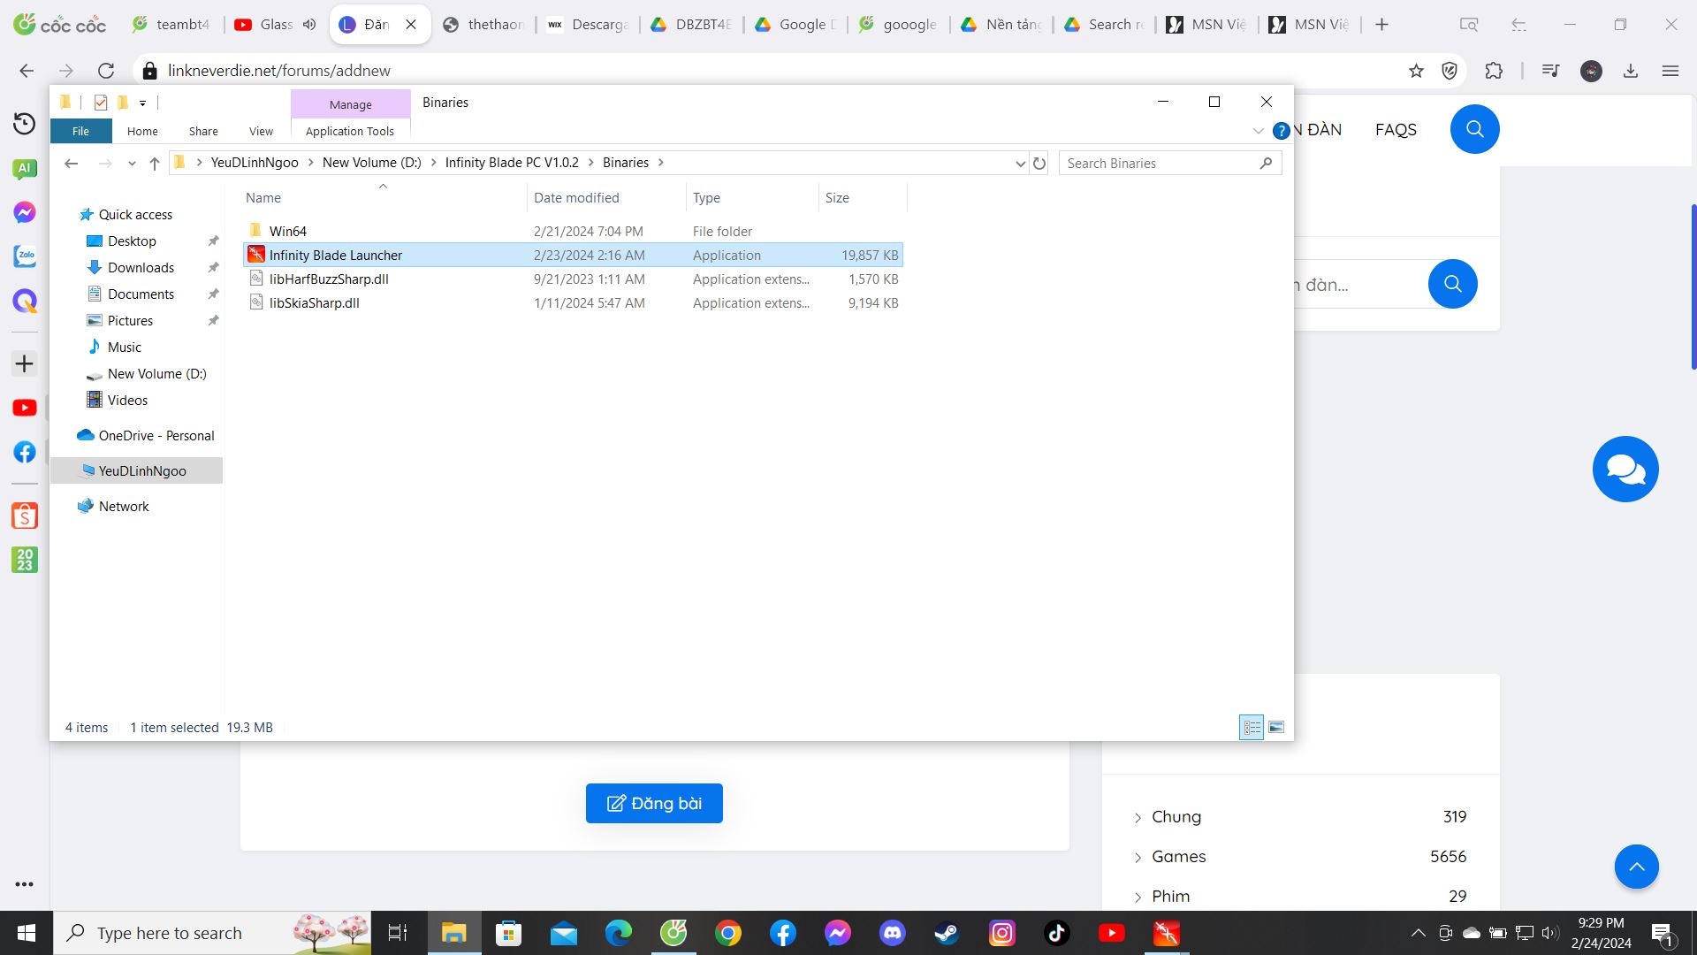Open Steam from the taskbar

pyautogui.click(x=947, y=933)
